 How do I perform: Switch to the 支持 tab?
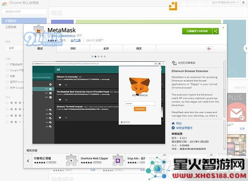point(106,49)
